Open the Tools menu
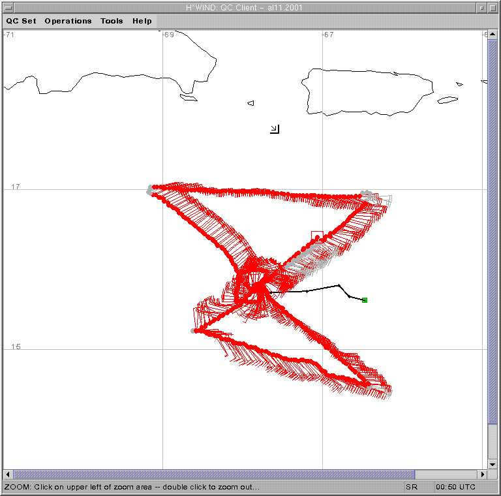The height and width of the screenshot is (496, 501). click(x=112, y=21)
